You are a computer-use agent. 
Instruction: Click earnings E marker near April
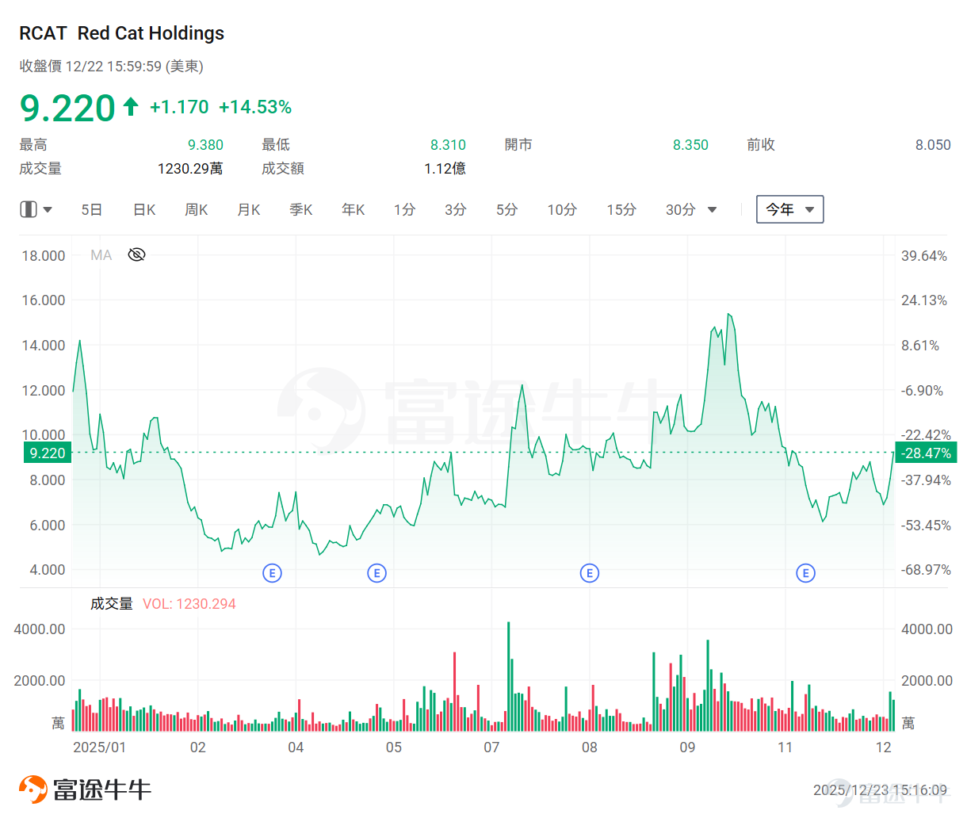coord(272,573)
